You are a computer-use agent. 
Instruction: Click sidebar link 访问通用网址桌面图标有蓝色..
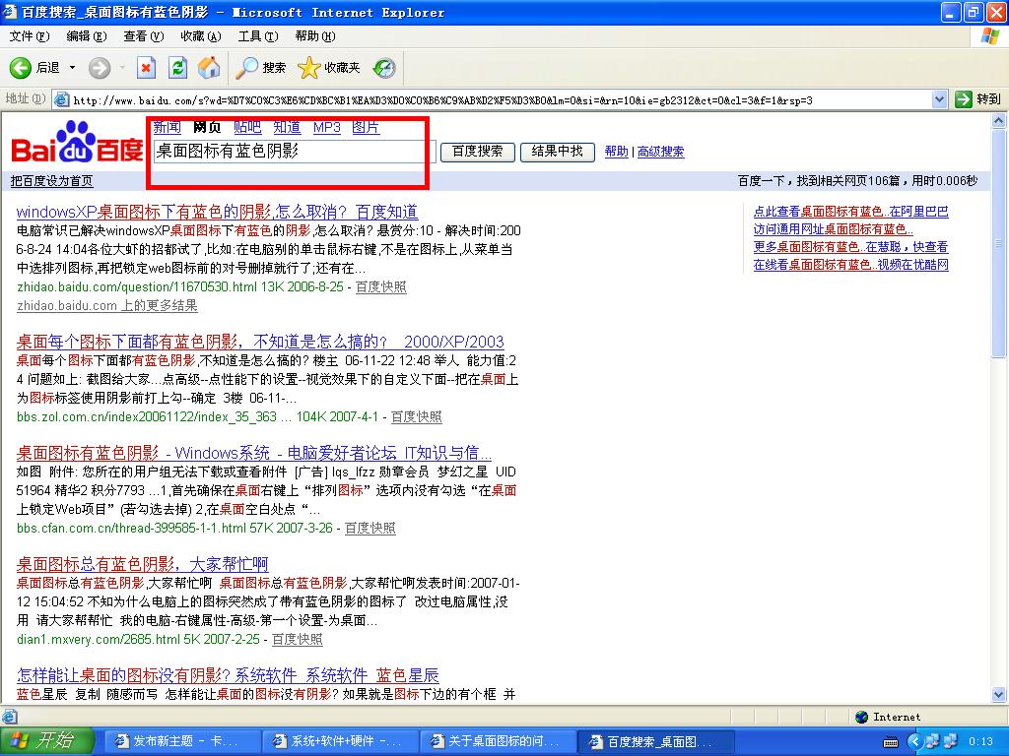834,228
